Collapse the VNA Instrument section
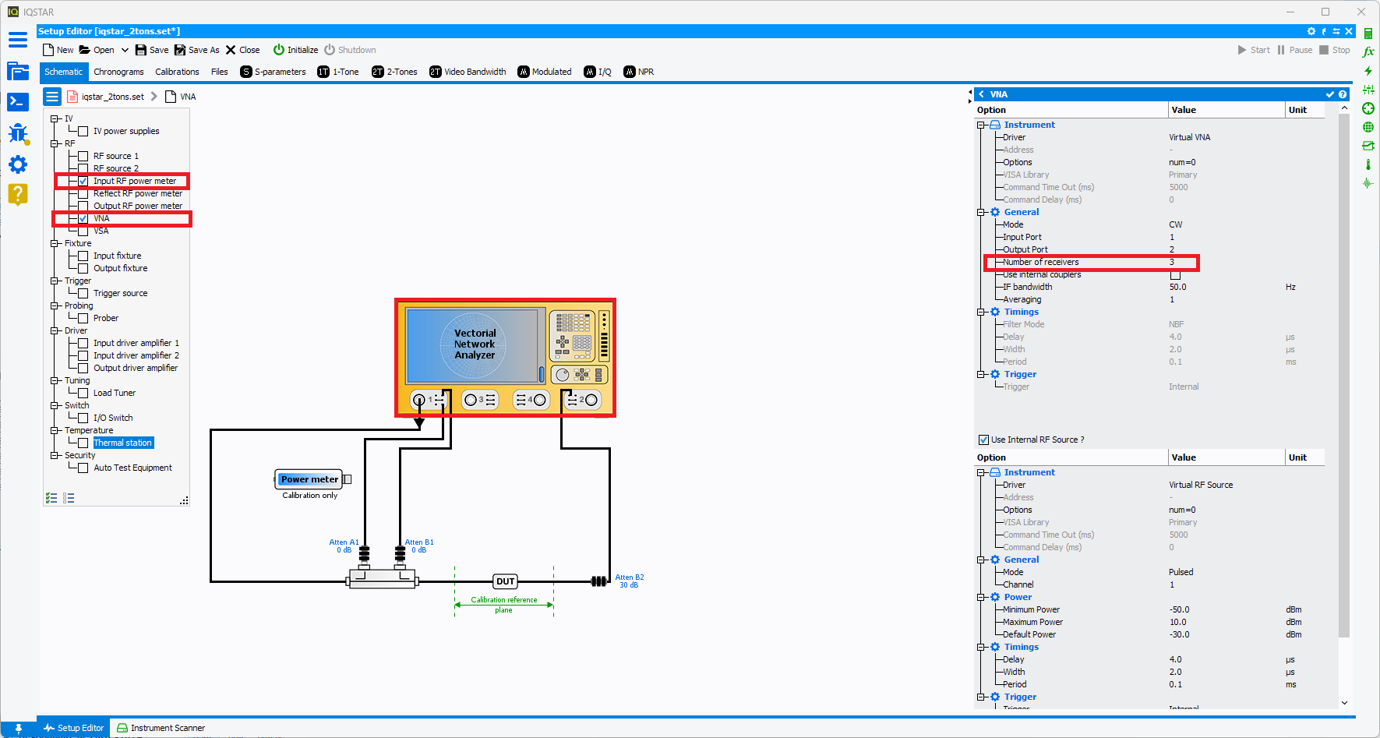This screenshot has height=738, width=1380. (x=982, y=125)
